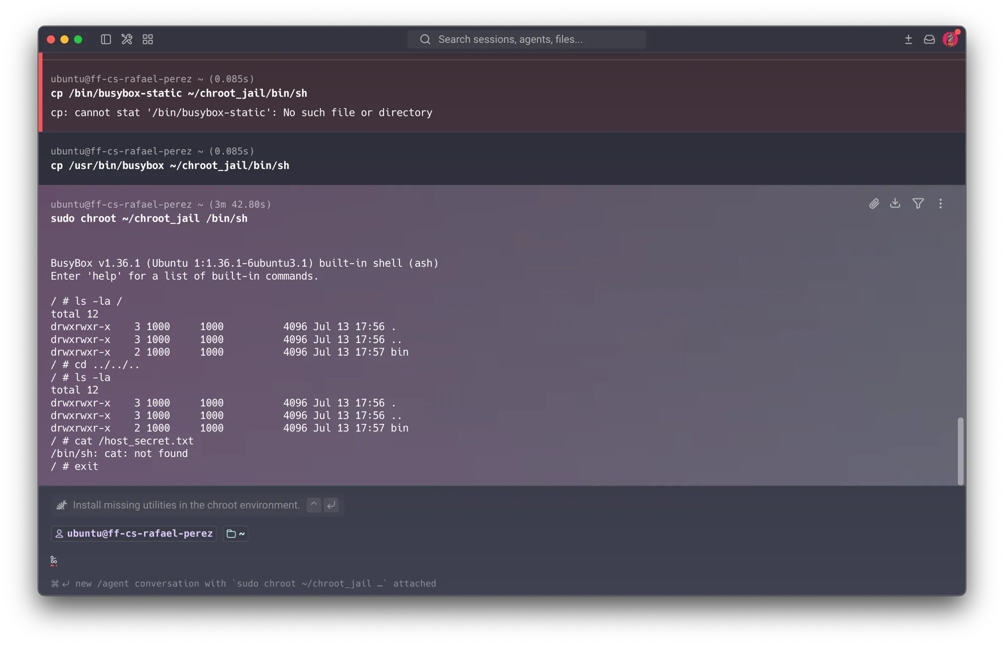Click the up-caret key hint on the suggestion
Image resolution: width=1004 pixels, height=646 pixels.
tap(314, 505)
